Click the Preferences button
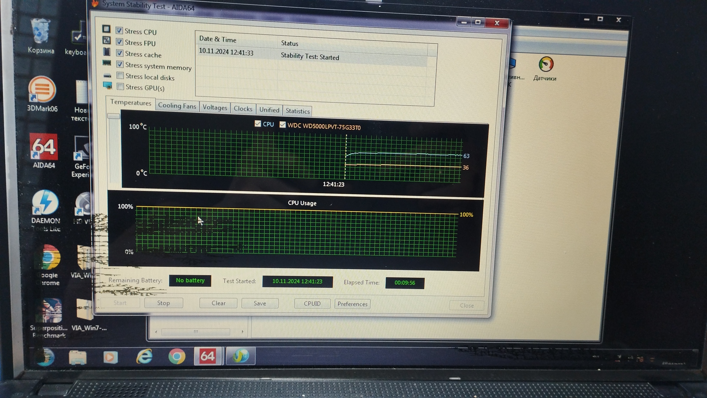The image size is (707, 398). tap(352, 304)
